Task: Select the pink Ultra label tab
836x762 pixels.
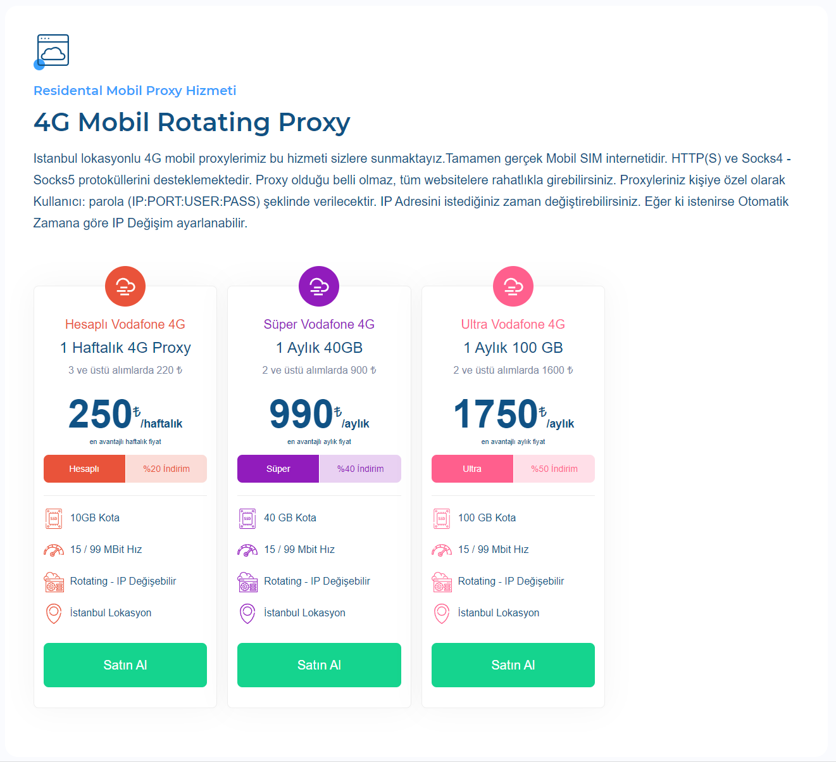Action: pyautogui.click(x=472, y=469)
